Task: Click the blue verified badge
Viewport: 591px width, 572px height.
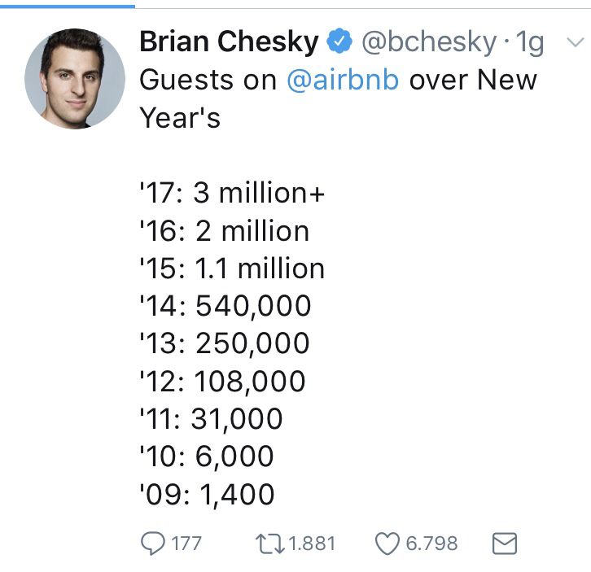Action: 339,42
